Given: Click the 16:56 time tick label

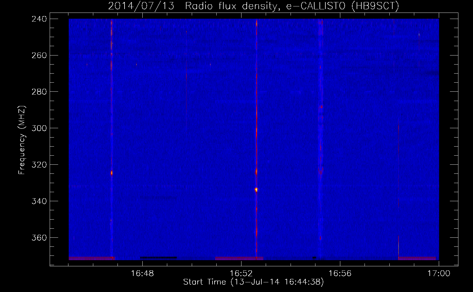Looking at the screenshot, I should (340, 274).
